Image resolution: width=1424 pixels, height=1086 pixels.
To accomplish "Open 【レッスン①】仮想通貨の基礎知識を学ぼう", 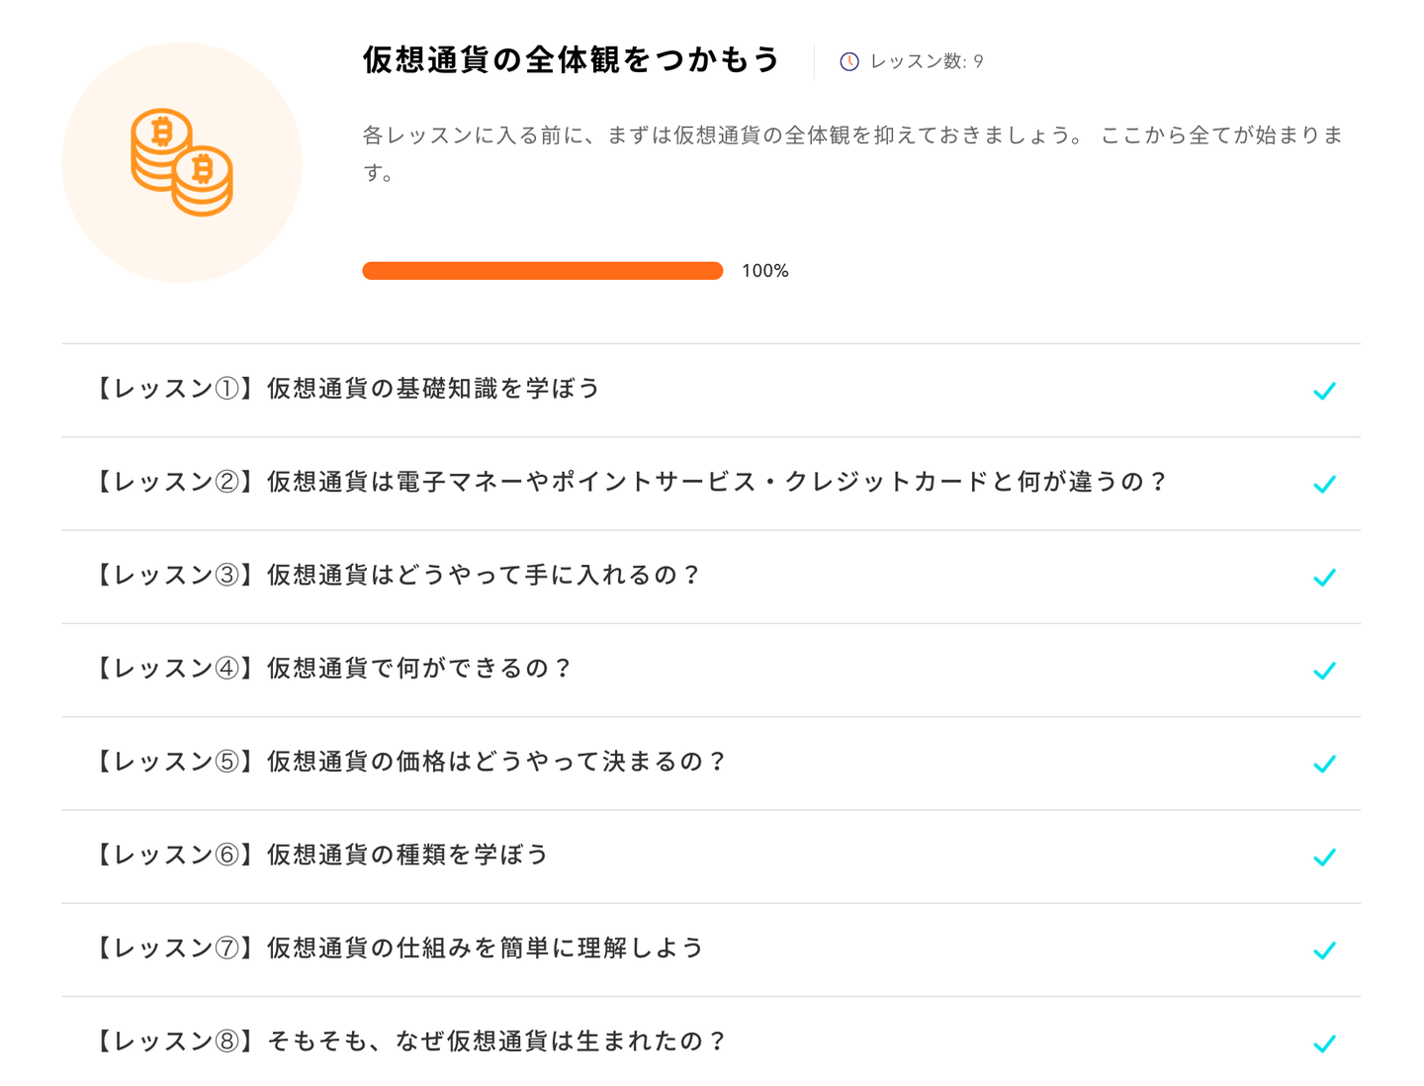I will 346,389.
